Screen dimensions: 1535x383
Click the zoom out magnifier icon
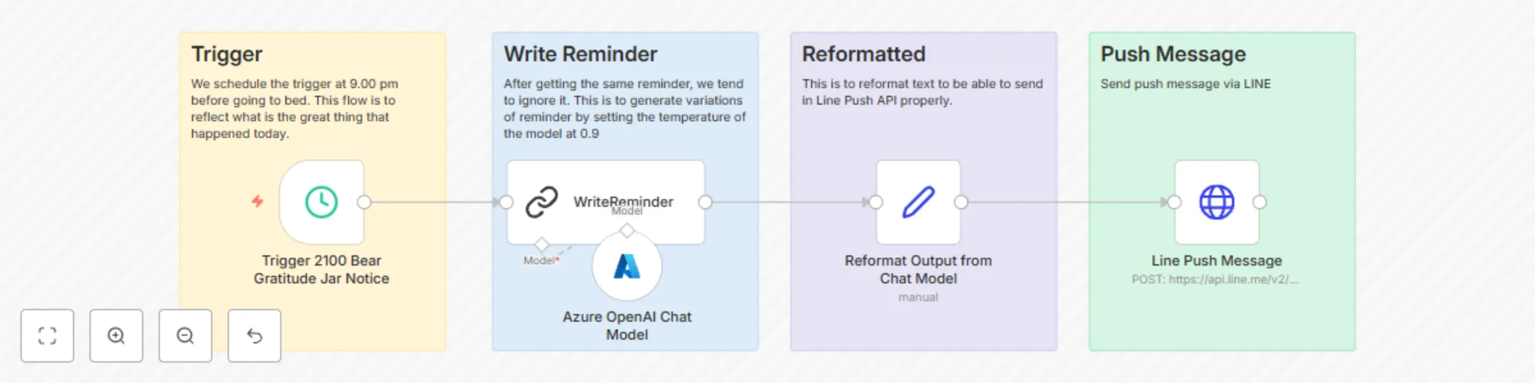(x=185, y=336)
